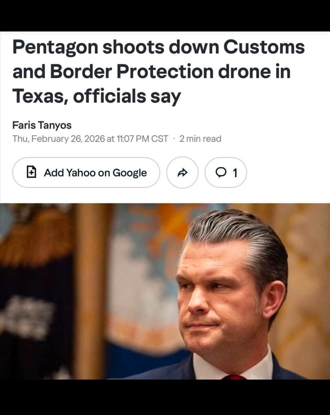Click the plus-document icon beside Add Yahoo
This screenshot has height=415, width=330.
pos(32,171)
